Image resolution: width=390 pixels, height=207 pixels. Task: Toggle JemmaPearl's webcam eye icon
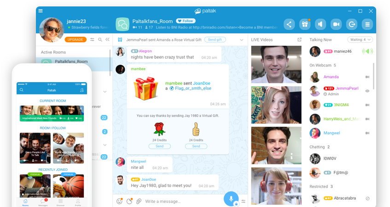(367, 91)
